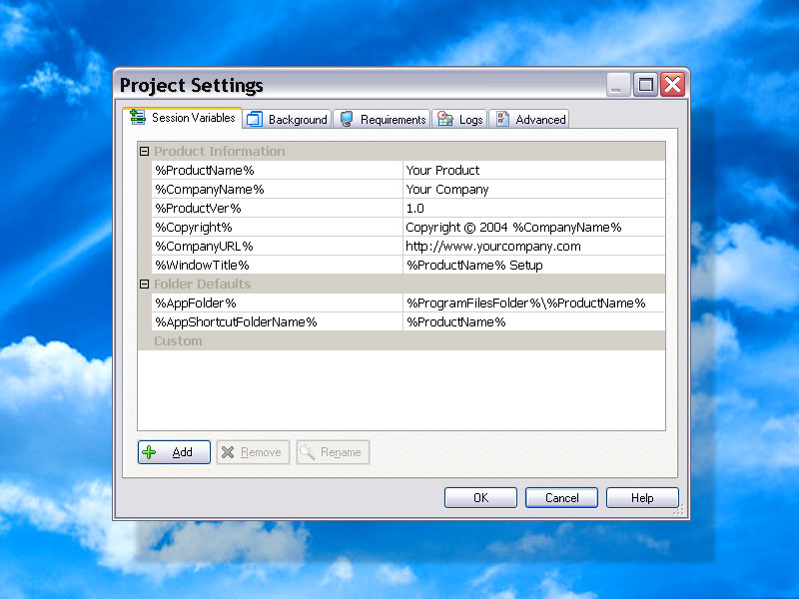
Task: Click the green plus icon on Add
Action: (149, 452)
